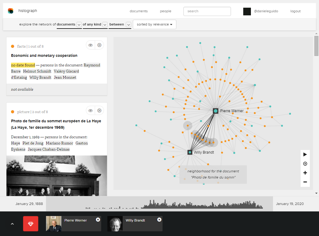Select Willy Brandt tag in first card
Image resolution: width=319 pixels, height=236 pixels.
(40, 77)
